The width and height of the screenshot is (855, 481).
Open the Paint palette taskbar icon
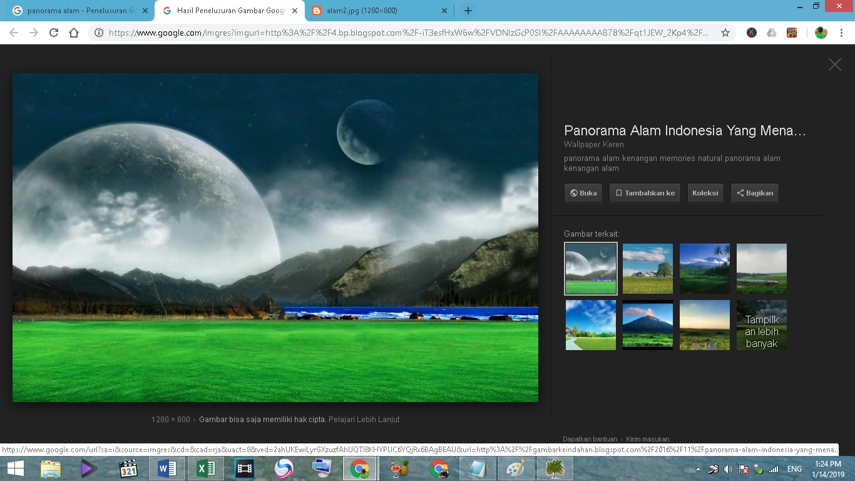coord(516,468)
